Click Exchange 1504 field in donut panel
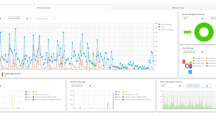Viewport: 216px width, 137px height. coord(195,18)
